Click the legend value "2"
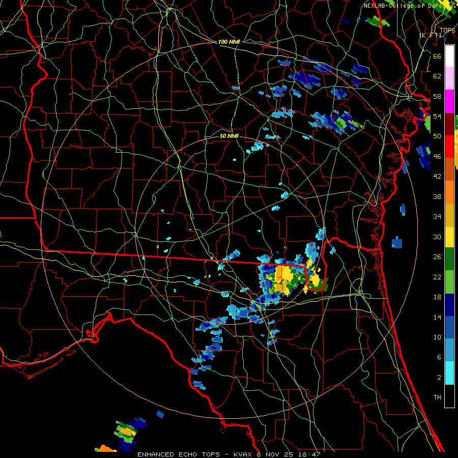 (x=439, y=377)
